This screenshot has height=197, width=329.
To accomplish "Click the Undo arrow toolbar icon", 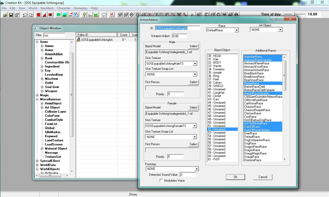I will pos(25,15).
